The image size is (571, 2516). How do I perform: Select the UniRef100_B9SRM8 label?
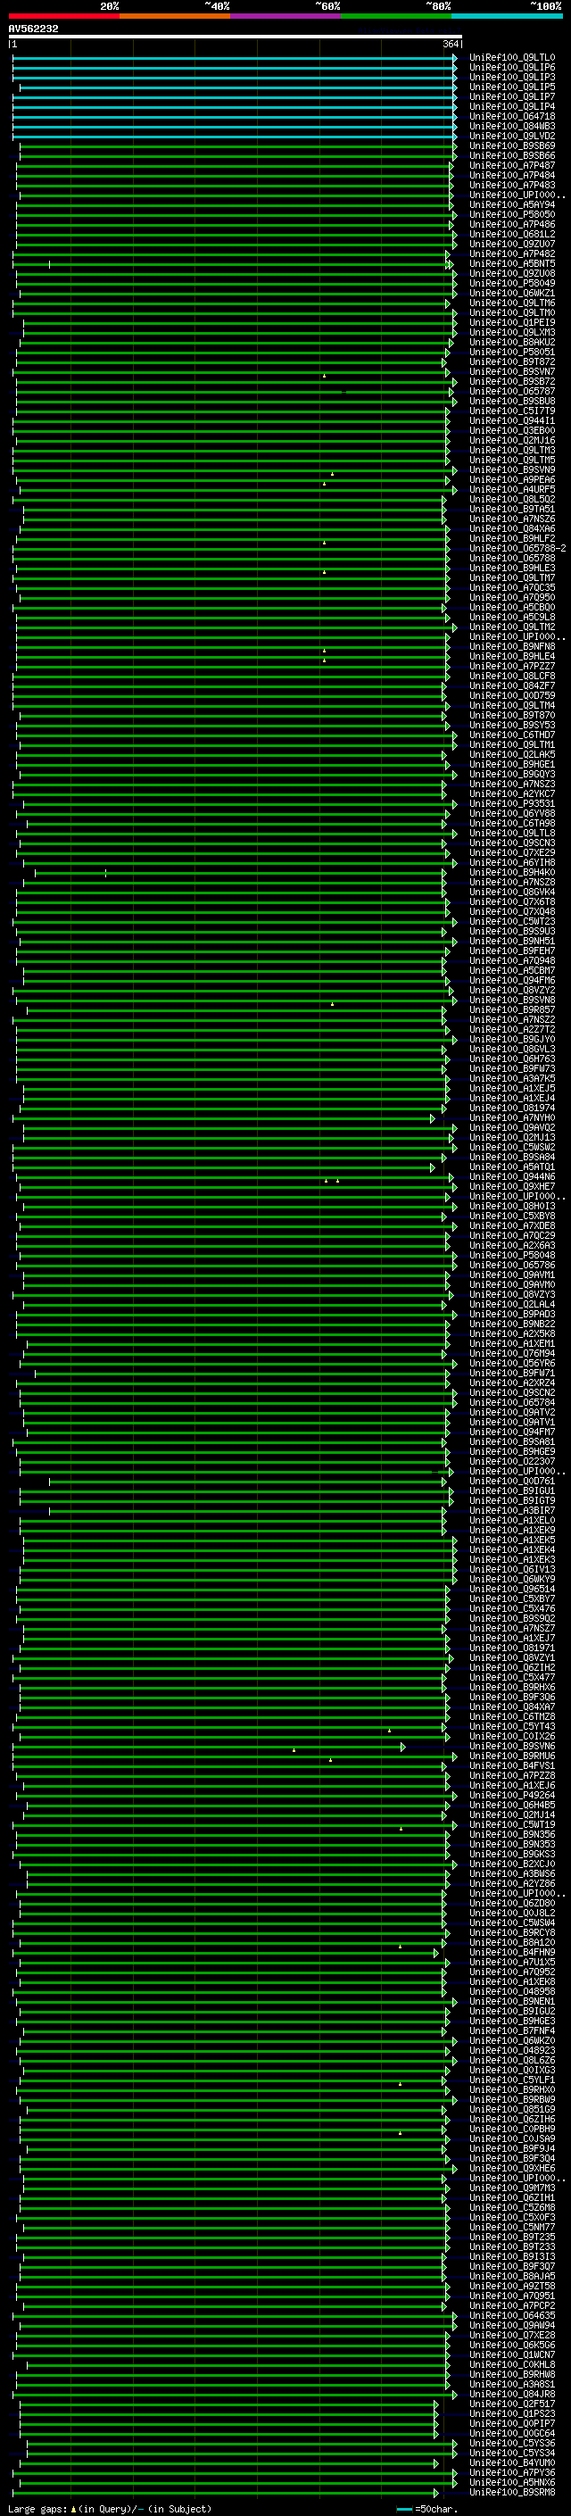click(512, 2492)
